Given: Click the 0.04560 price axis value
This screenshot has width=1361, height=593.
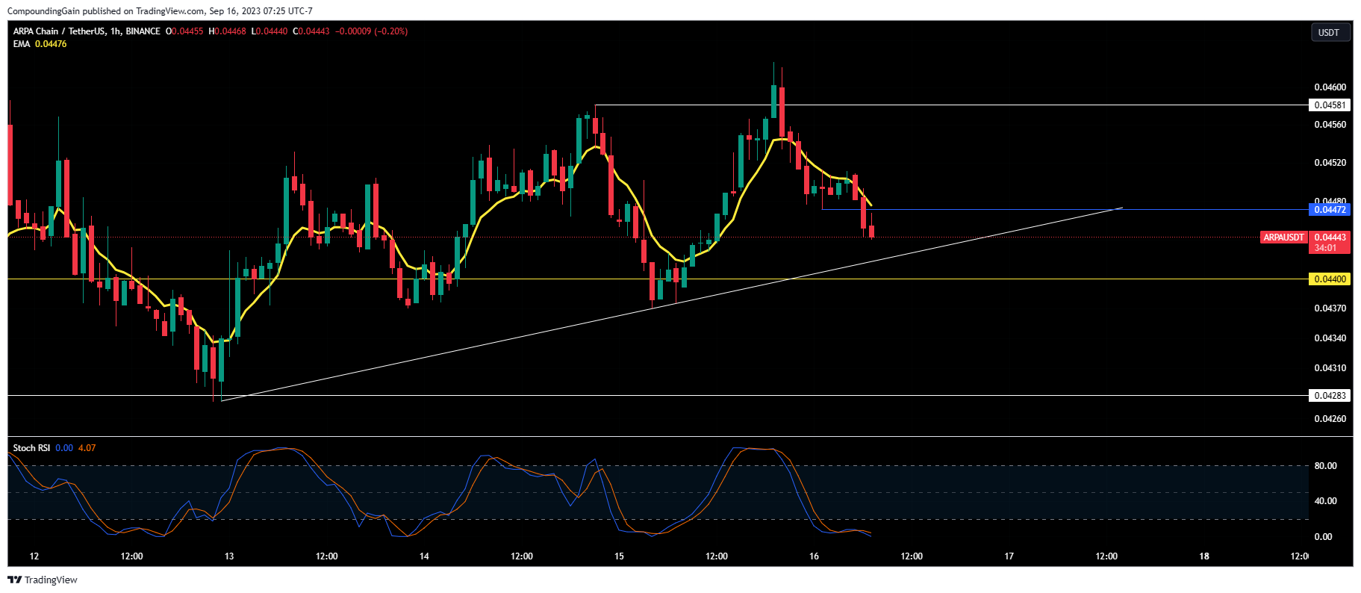Looking at the screenshot, I should click(1330, 125).
